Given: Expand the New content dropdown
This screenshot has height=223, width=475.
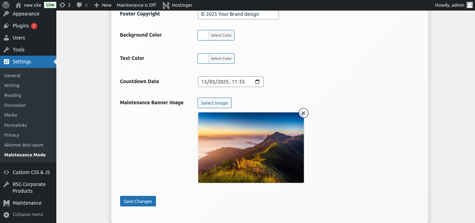Looking at the screenshot, I should [103, 5].
